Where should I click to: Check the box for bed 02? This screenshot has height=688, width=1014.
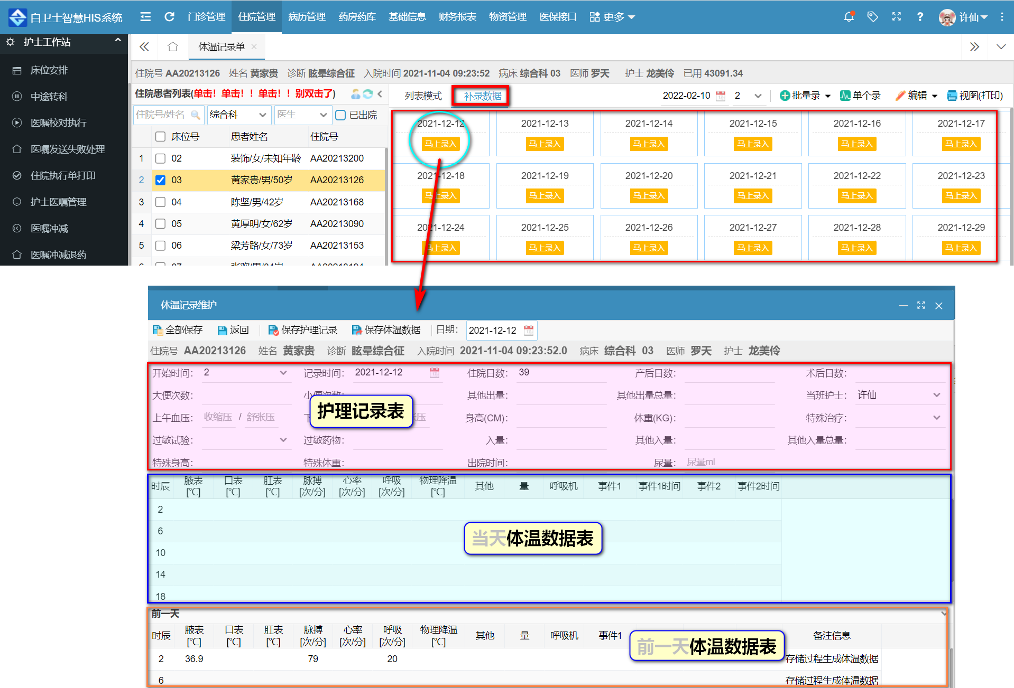161,158
